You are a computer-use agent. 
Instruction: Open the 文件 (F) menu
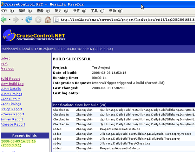[x=7, y=11]
